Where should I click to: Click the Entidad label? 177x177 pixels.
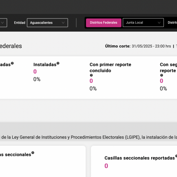click(20, 23)
